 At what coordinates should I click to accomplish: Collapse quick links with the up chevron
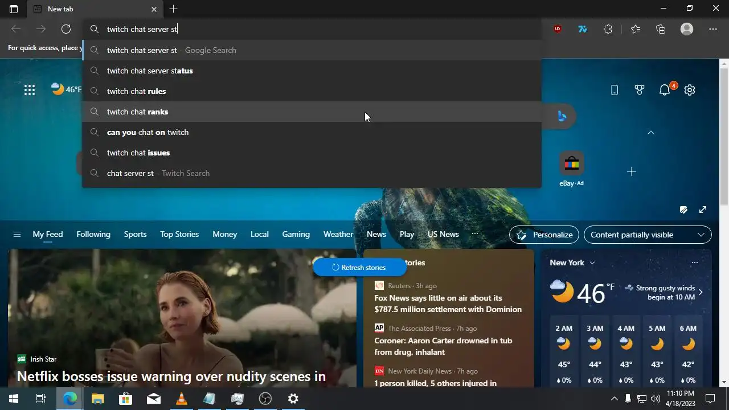[x=651, y=132]
